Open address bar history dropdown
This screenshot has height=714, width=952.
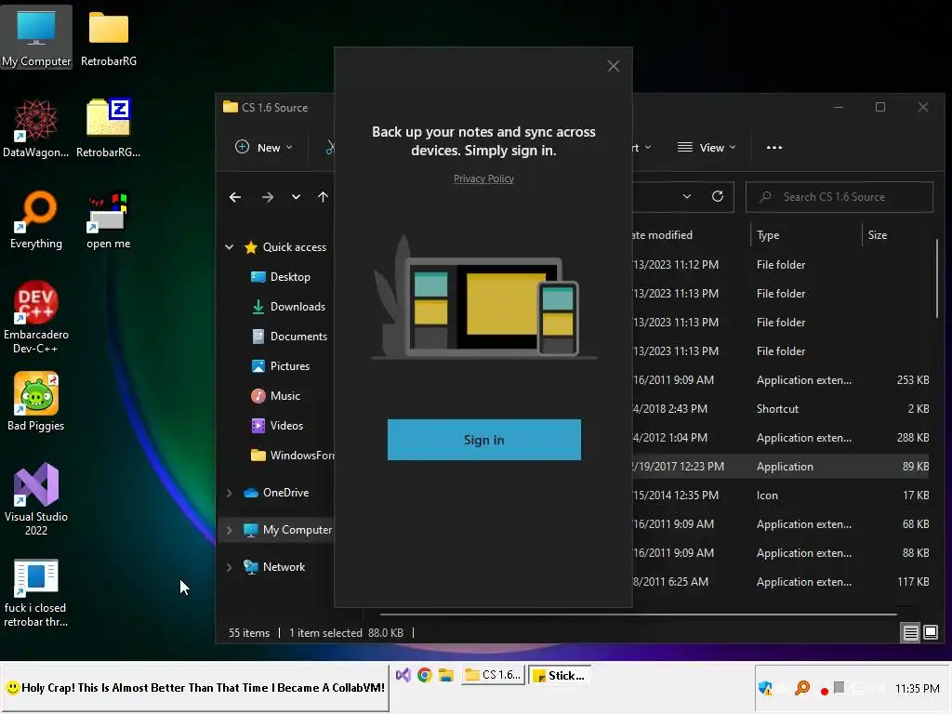(x=687, y=197)
